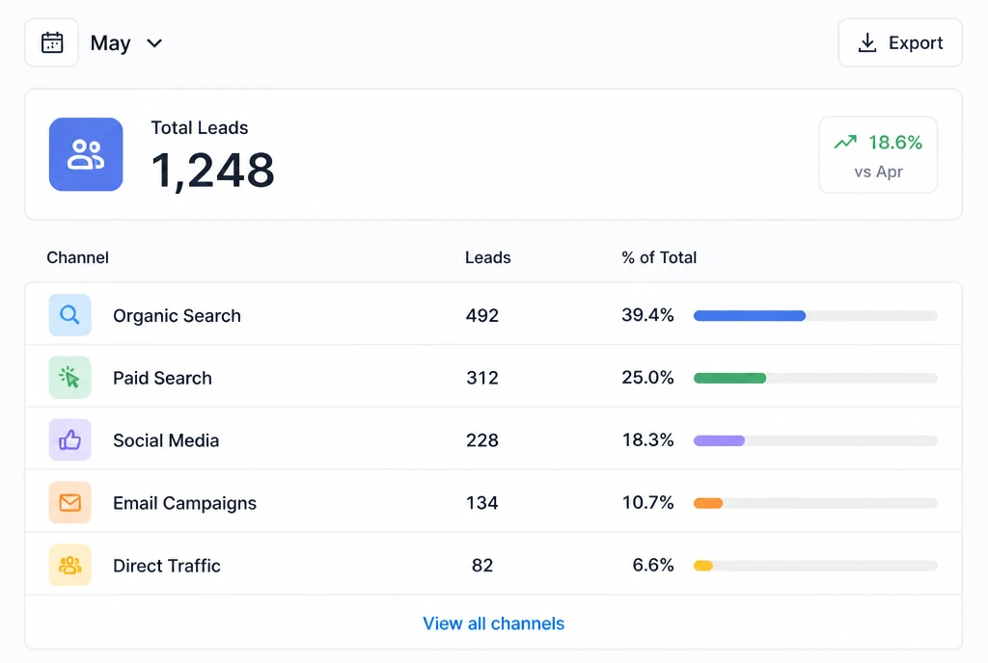Image resolution: width=988 pixels, height=663 pixels.
Task: Click the Email Campaigns envelope icon
Action: [x=69, y=503]
